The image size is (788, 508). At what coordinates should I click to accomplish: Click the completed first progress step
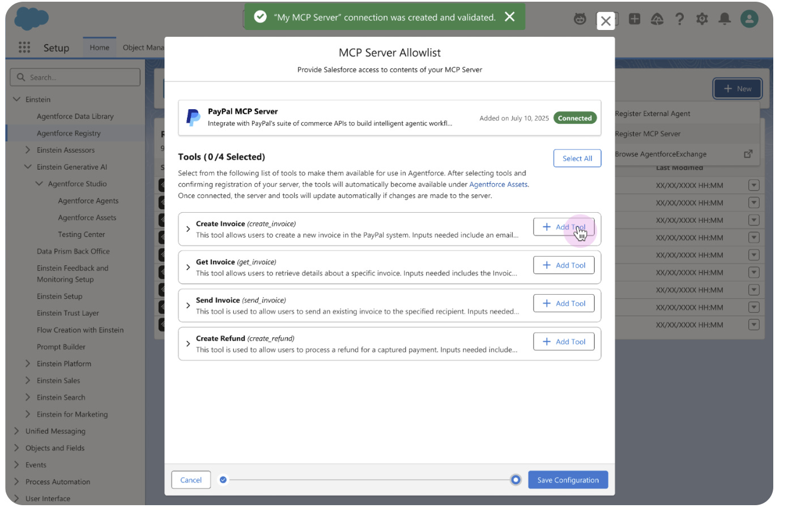click(223, 480)
